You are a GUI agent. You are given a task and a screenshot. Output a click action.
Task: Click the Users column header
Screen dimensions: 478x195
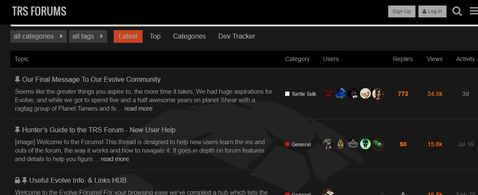[331, 59]
